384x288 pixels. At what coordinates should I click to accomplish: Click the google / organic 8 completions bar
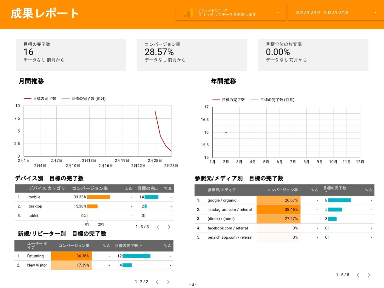pos(339,200)
